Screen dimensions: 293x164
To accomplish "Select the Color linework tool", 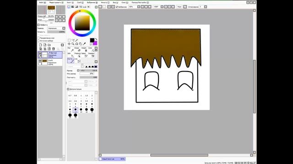I will point(92,50).
